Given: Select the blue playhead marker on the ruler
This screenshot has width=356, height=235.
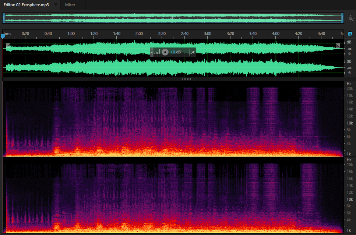Looking at the screenshot, I should click(x=3, y=36).
